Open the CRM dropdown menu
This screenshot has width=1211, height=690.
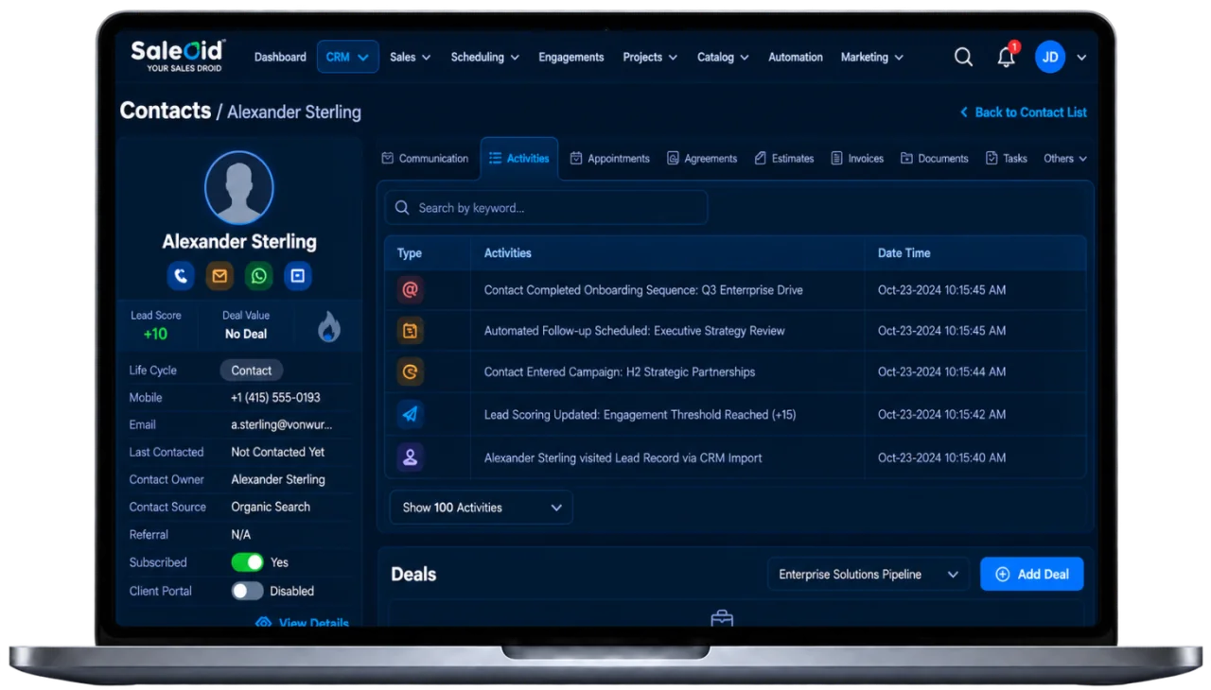coord(347,57)
